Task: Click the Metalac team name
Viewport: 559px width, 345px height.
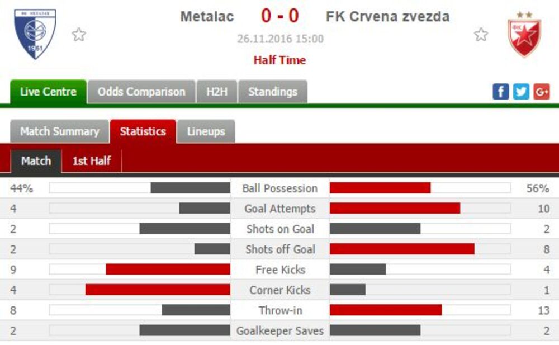Action: coord(207,17)
